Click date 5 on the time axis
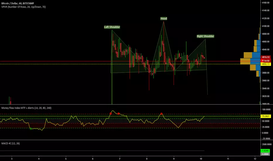Viewport: 273px width, 161px height. pos(66,159)
